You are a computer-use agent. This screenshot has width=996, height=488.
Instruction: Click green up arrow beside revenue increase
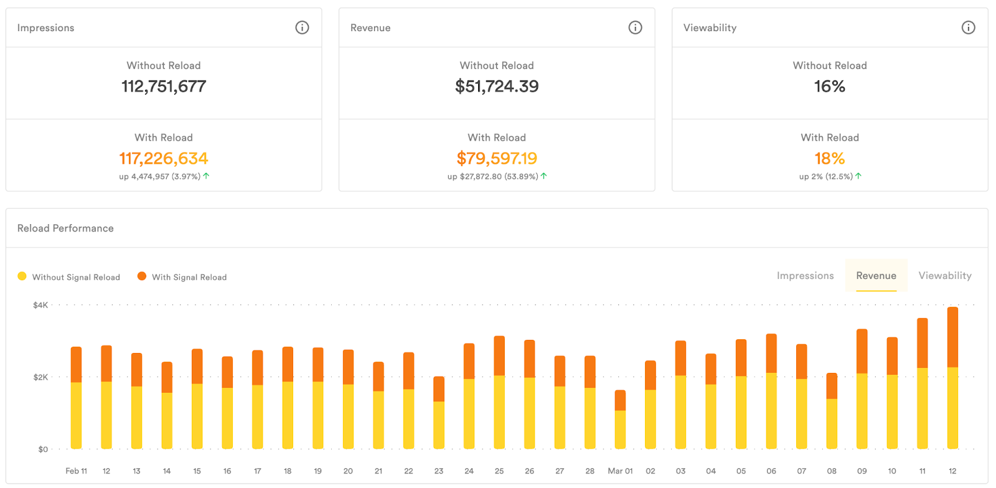(543, 176)
